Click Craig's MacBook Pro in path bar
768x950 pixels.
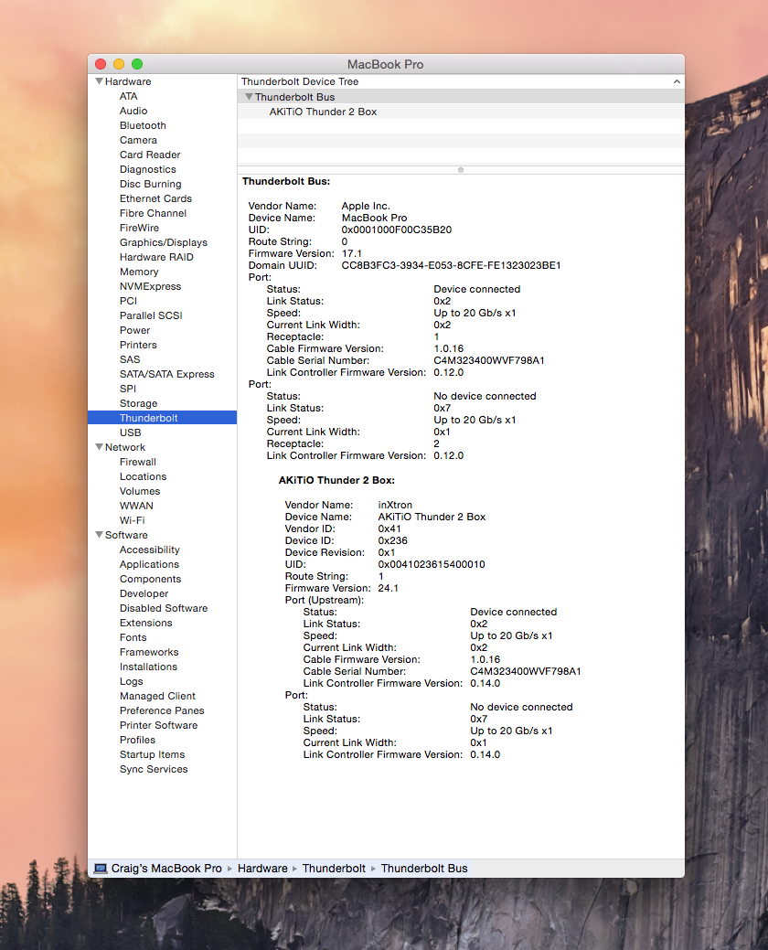coord(166,869)
